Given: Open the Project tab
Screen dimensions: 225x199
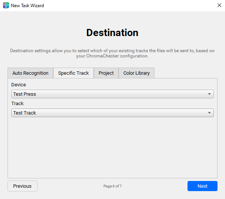Looking at the screenshot, I should 106,73.
